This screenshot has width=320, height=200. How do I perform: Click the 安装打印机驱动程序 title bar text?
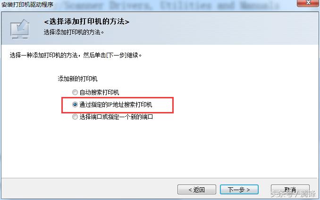click(x=27, y=4)
